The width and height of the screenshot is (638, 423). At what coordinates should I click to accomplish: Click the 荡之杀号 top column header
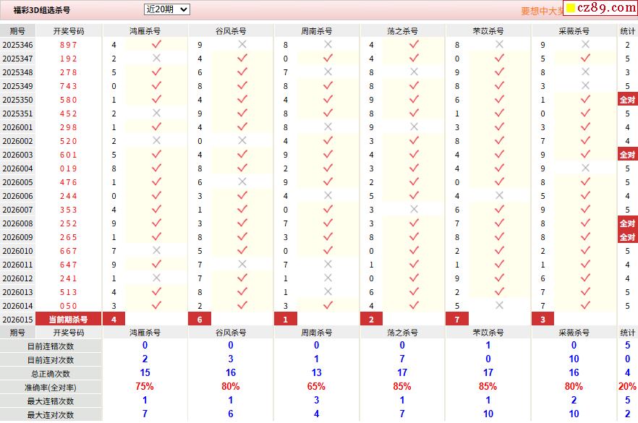tap(402, 31)
